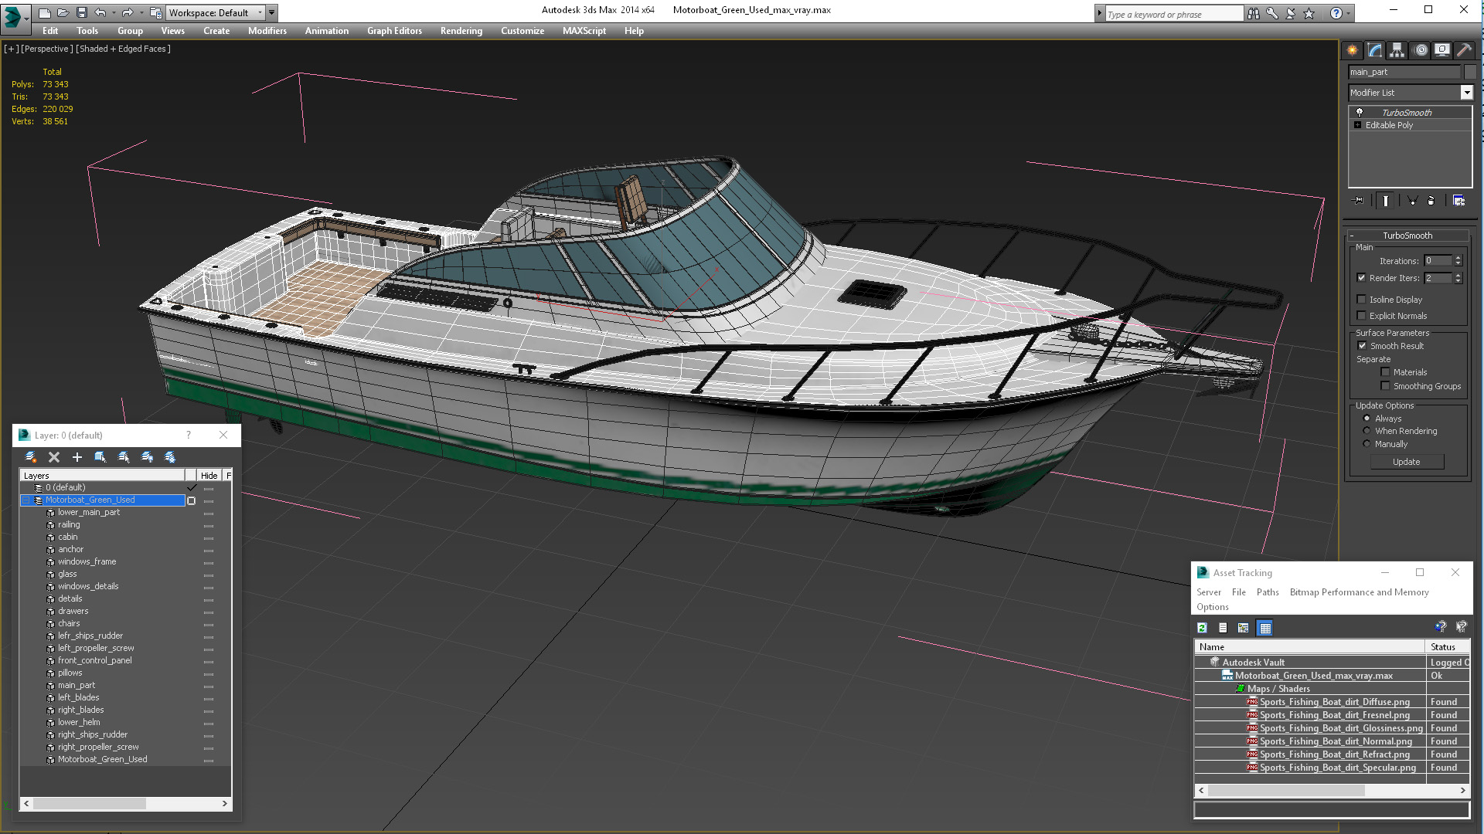
Task: Click the TurboSmooth Update button
Action: click(1407, 462)
